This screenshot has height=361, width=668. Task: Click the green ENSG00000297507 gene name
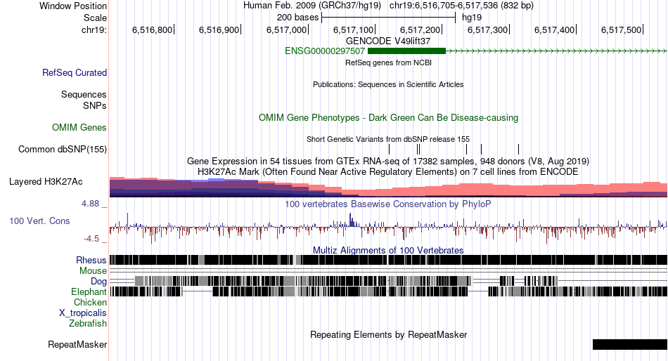pos(325,51)
